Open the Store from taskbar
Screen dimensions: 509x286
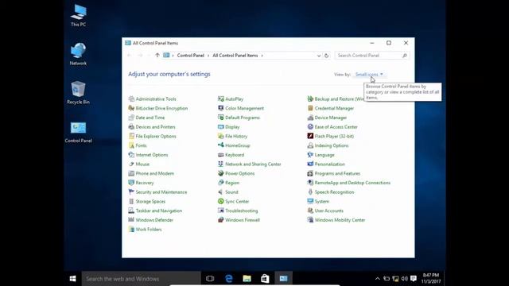click(x=265, y=279)
